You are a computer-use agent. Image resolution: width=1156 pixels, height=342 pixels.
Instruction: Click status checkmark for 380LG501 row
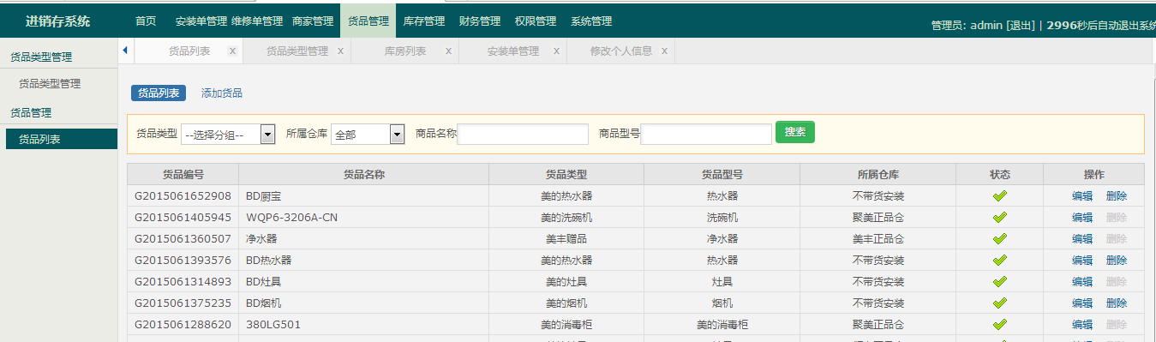[x=999, y=324]
